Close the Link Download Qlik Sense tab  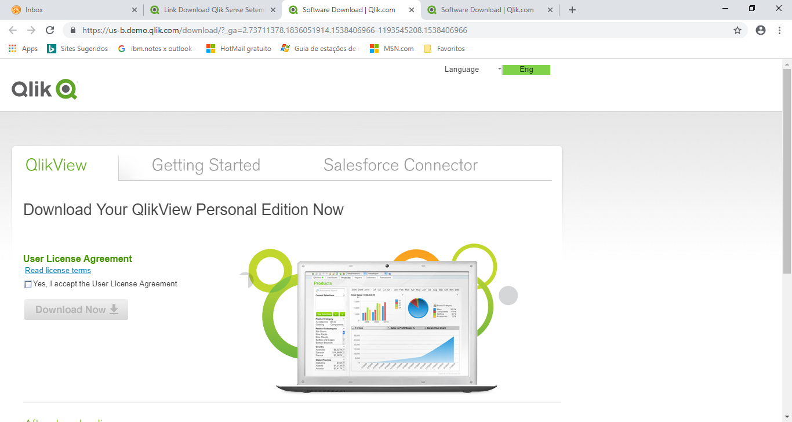pyautogui.click(x=273, y=10)
